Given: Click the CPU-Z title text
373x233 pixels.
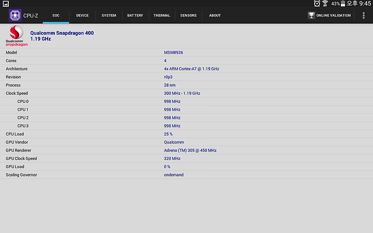Looking at the screenshot, I should 31,16.
